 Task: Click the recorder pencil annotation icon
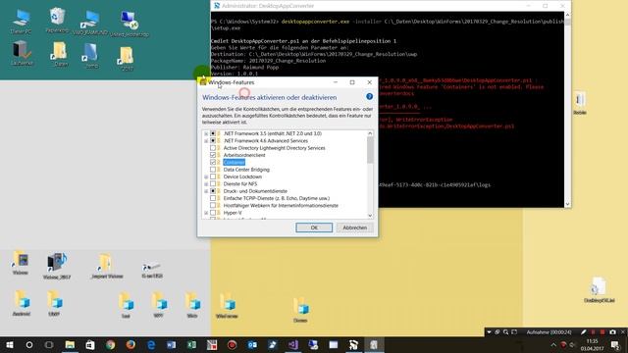point(584,332)
